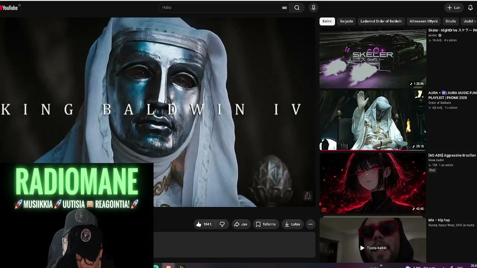
Task: Click the [NO ADS] Aggressive Brazilian title
Action: 452,155
